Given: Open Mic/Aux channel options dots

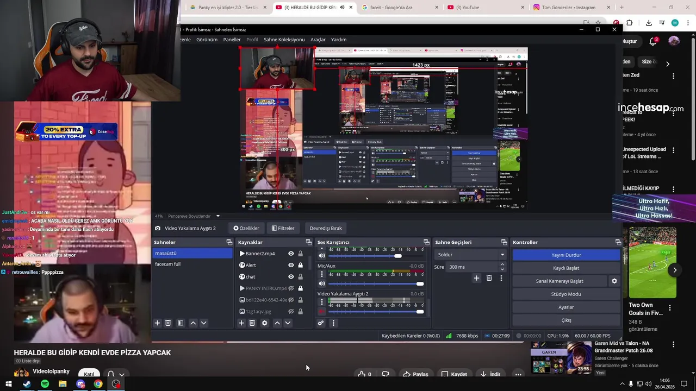Looking at the screenshot, I should pos(322,274).
